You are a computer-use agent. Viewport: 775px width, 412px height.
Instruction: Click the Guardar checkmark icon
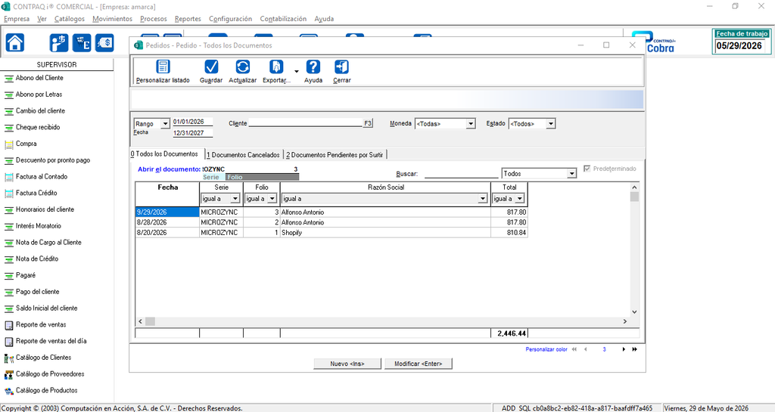(x=211, y=67)
